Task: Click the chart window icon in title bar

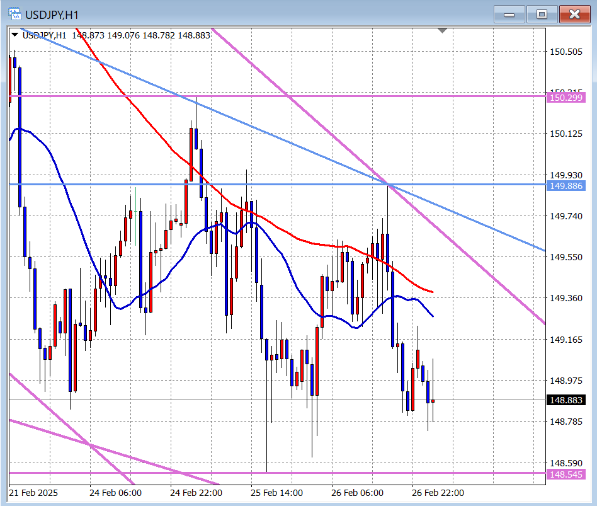Action: coord(14,14)
